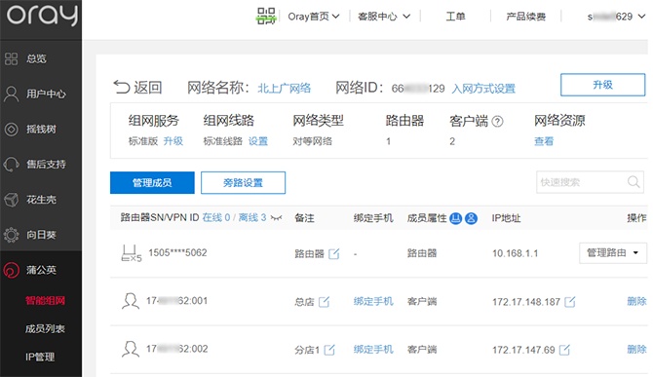
Task: Click the 摇钱树 sidebar icon
Action: (12, 129)
